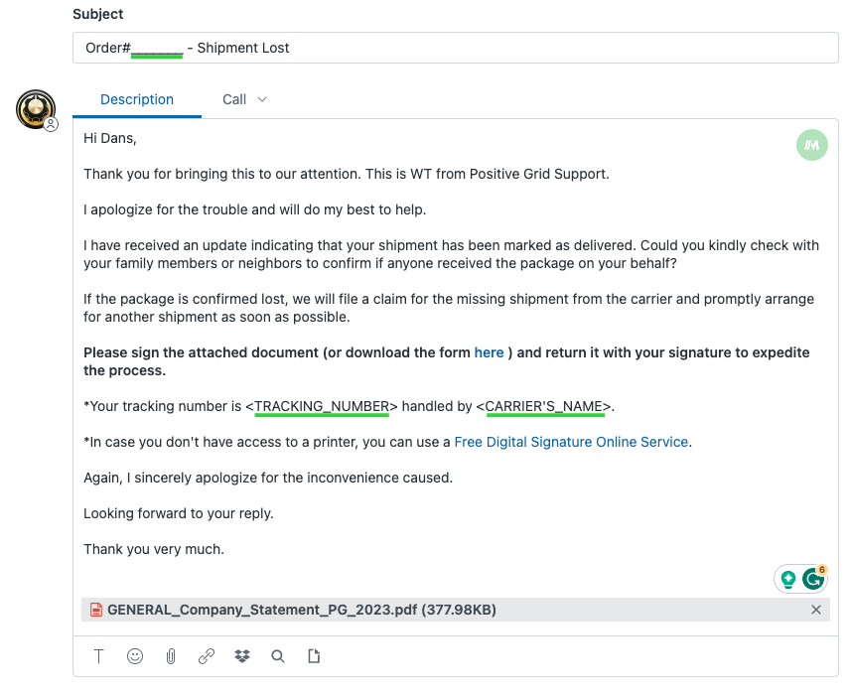Remove the GENERAL_Company_Statement PDF attachment
The width and height of the screenshot is (850, 692).
pos(816,610)
